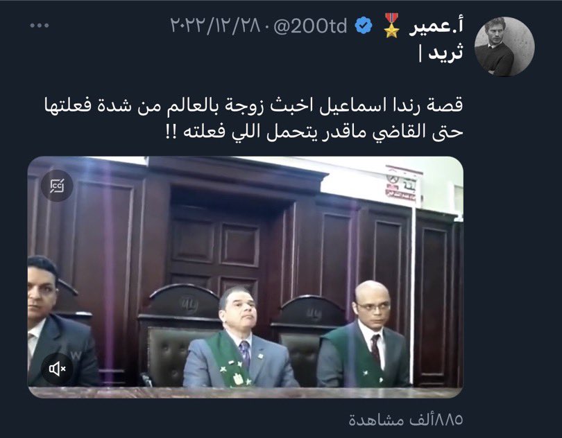The height and width of the screenshot is (438, 562).
Task: Click the red and green wall sign in video
Action: click(402, 184)
